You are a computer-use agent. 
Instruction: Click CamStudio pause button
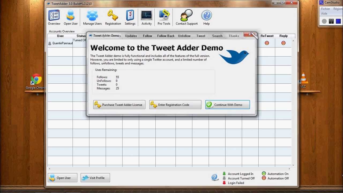tap(331, 21)
